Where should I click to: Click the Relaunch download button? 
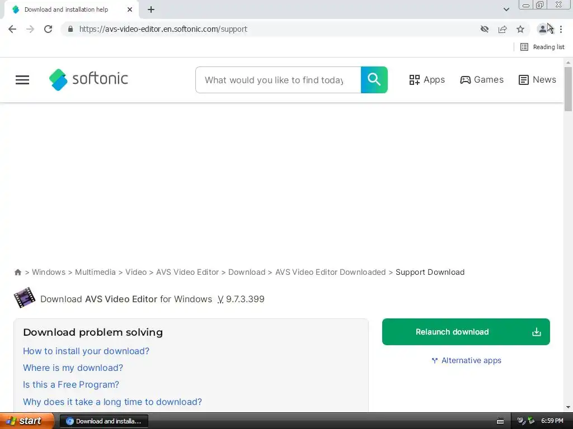pos(466,332)
